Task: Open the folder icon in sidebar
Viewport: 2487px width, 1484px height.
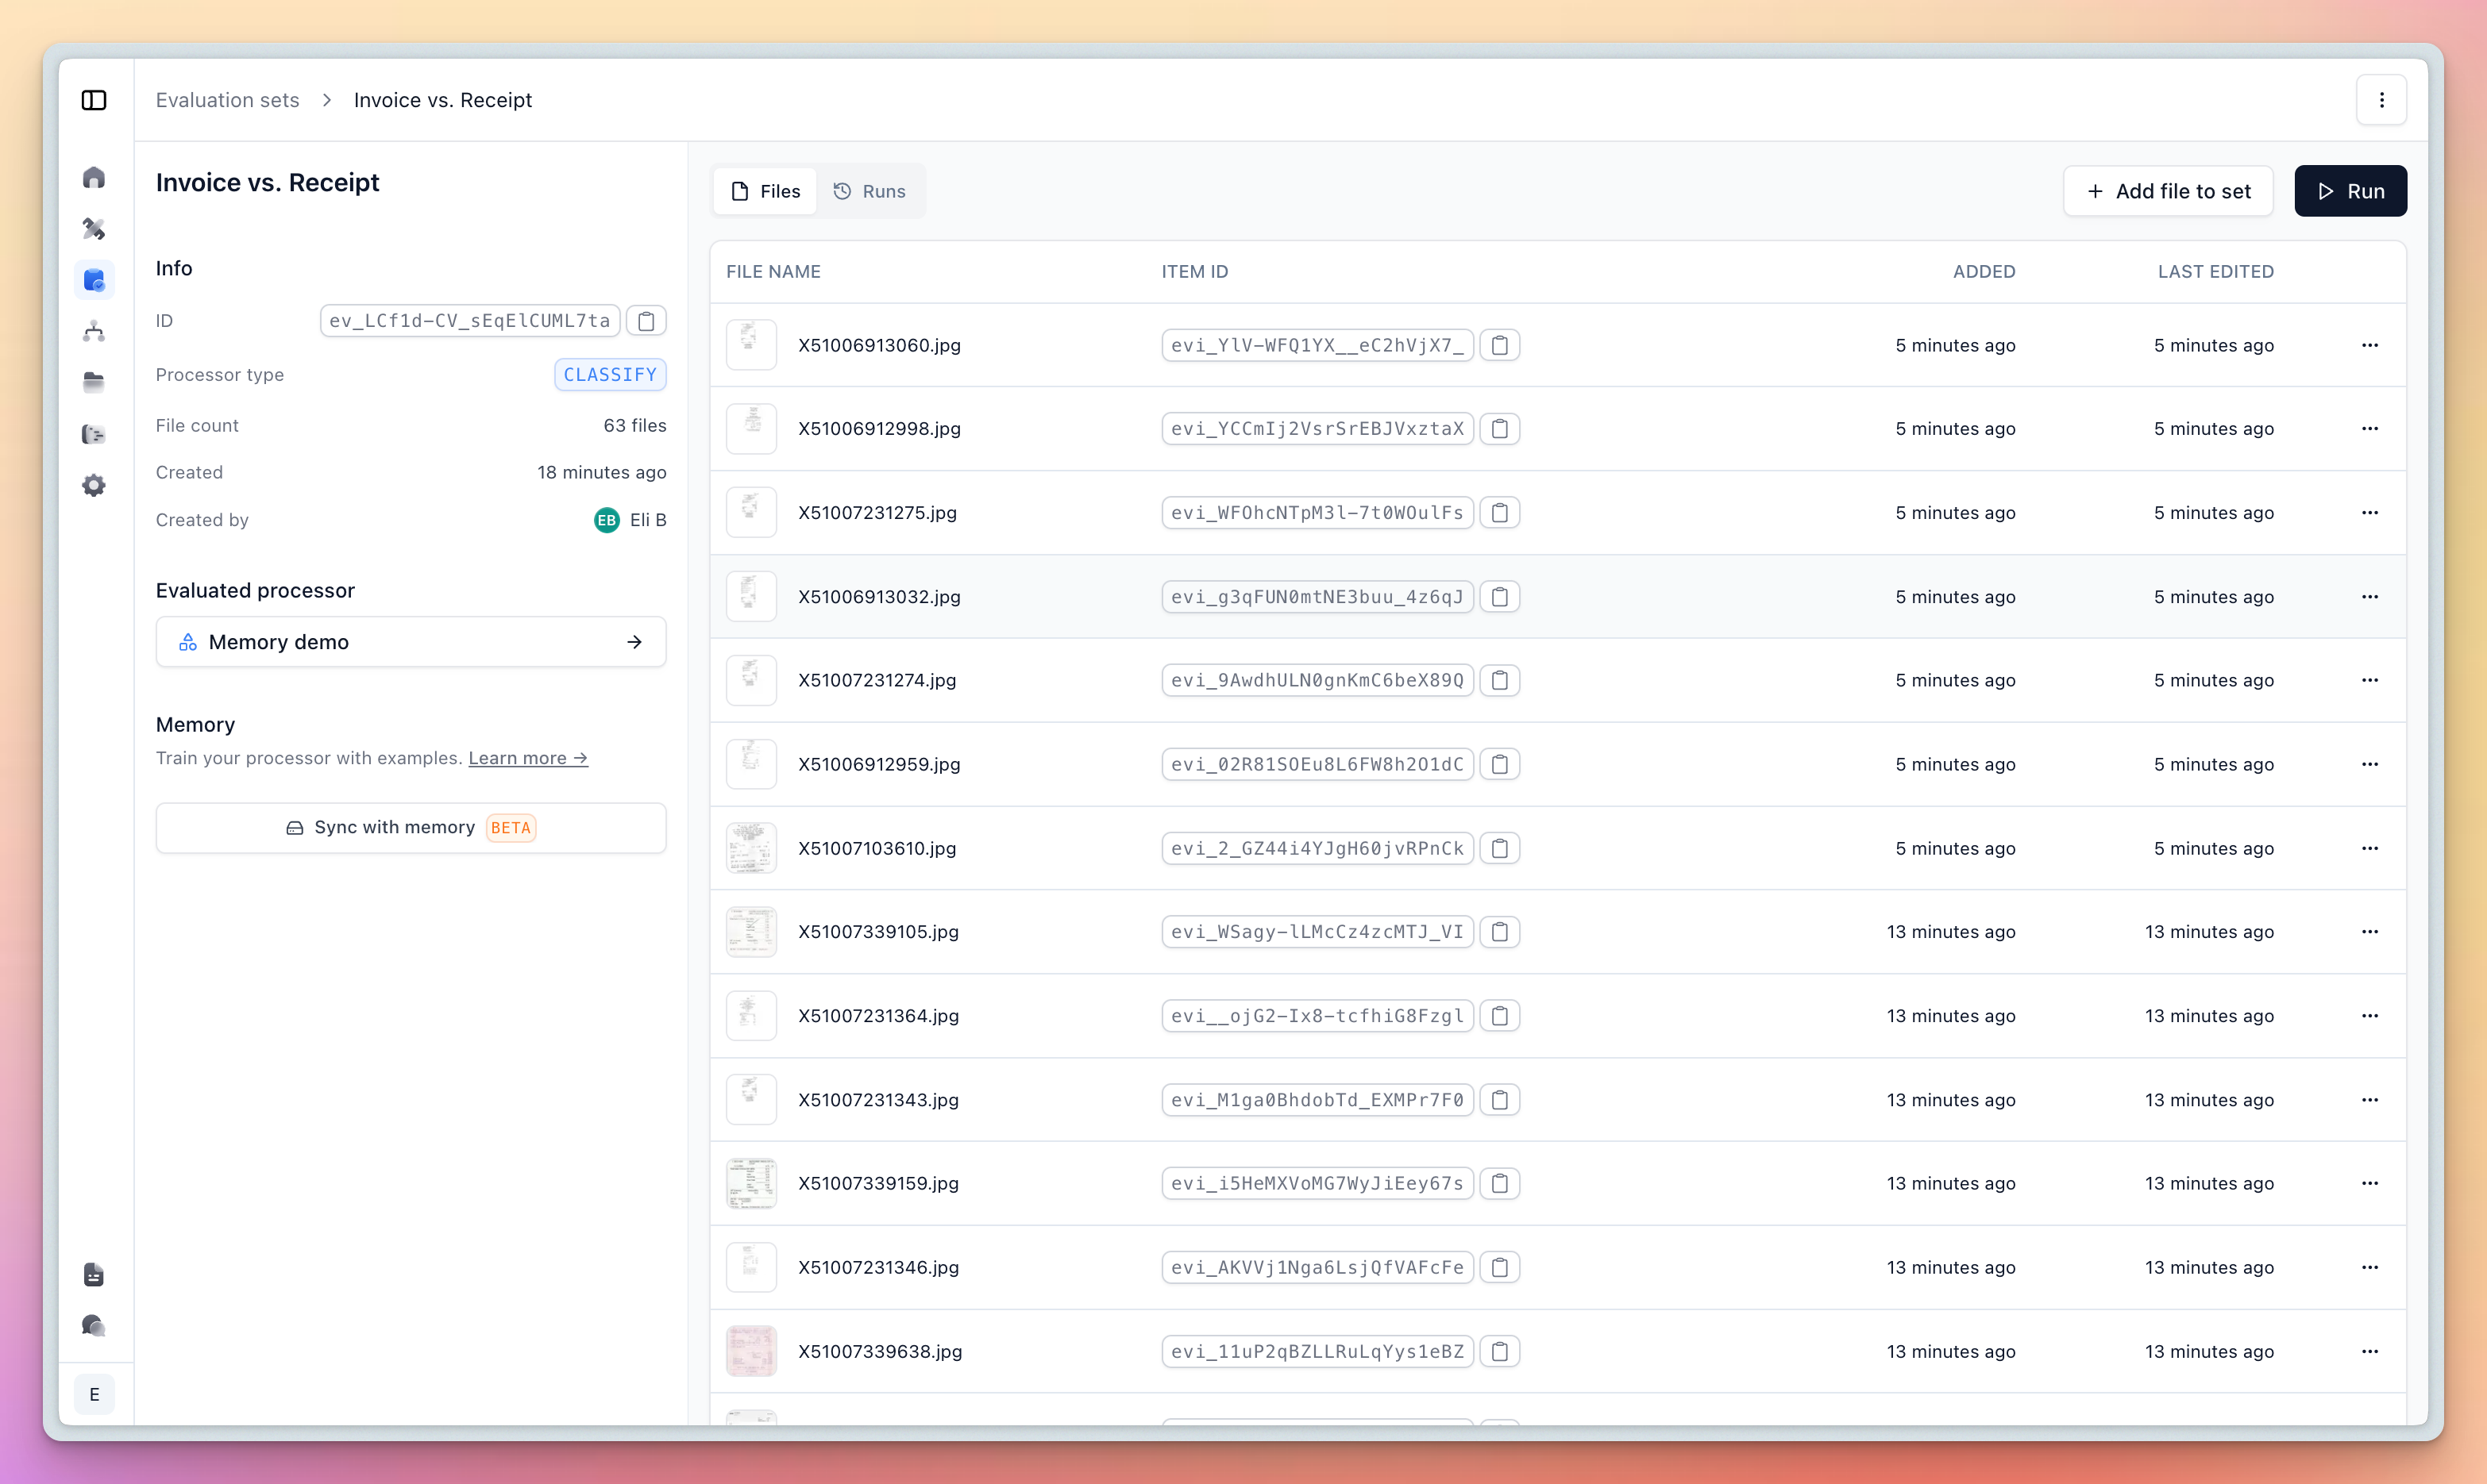Action: 94,382
